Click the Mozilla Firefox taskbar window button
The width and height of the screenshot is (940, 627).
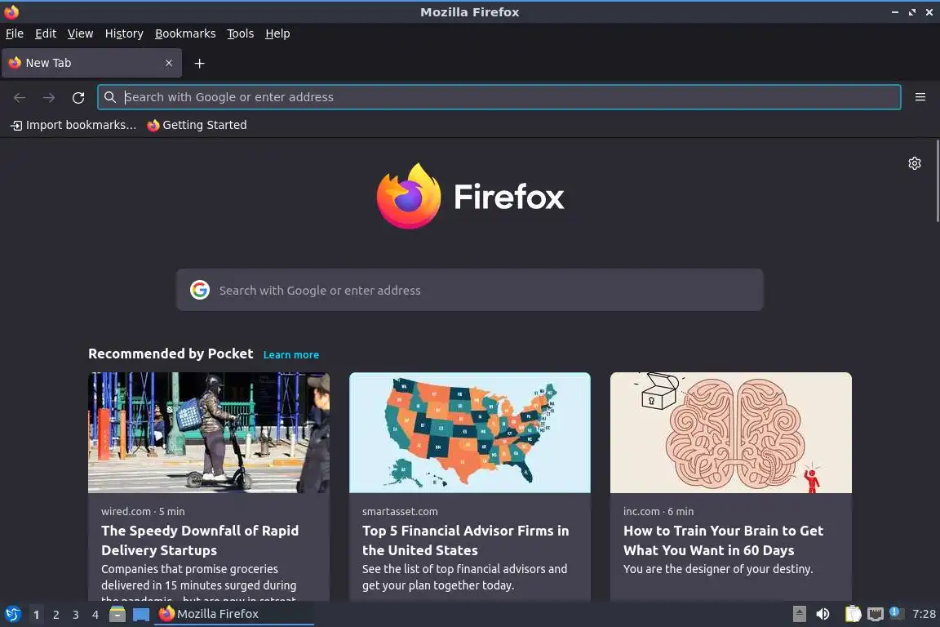(x=234, y=615)
